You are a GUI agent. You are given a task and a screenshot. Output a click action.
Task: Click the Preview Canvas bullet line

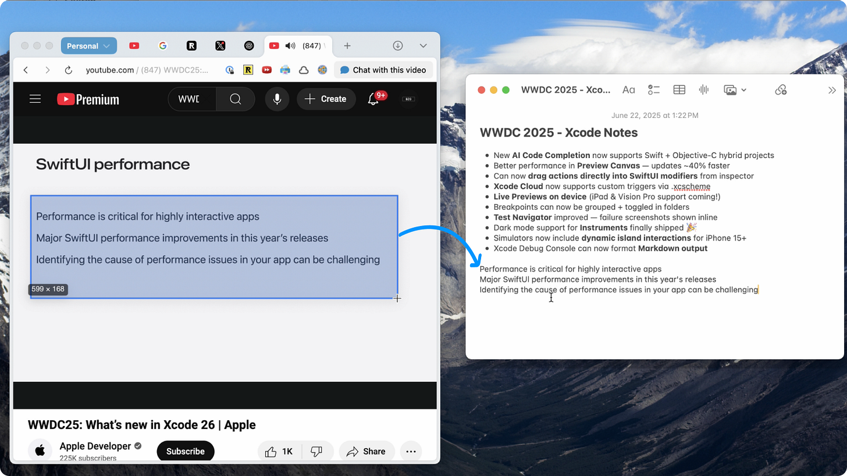[611, 166]
